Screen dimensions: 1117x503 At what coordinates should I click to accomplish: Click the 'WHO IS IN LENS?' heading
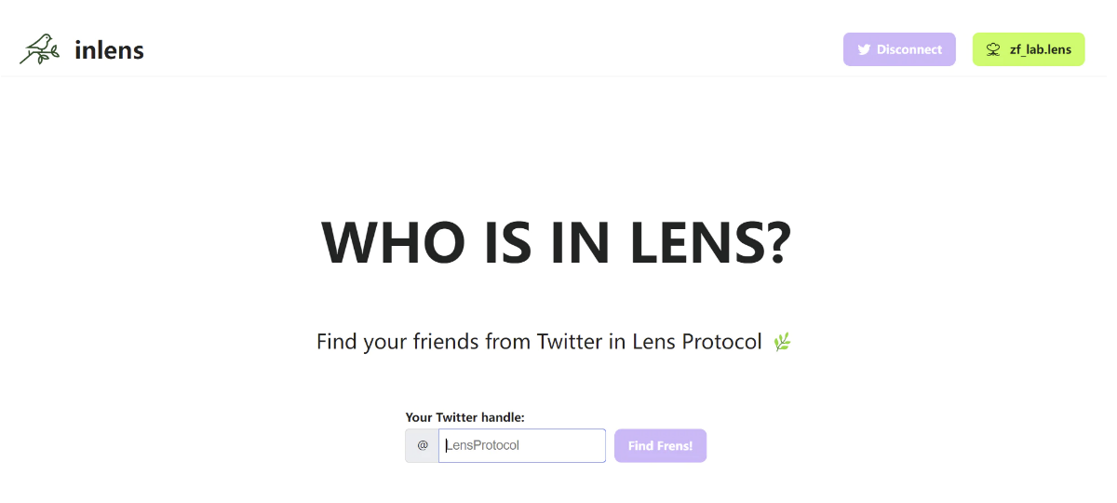tap(557, 243)
